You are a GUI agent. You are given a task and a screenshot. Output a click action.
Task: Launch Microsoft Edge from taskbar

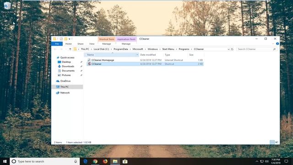click(x=86, y=161)
